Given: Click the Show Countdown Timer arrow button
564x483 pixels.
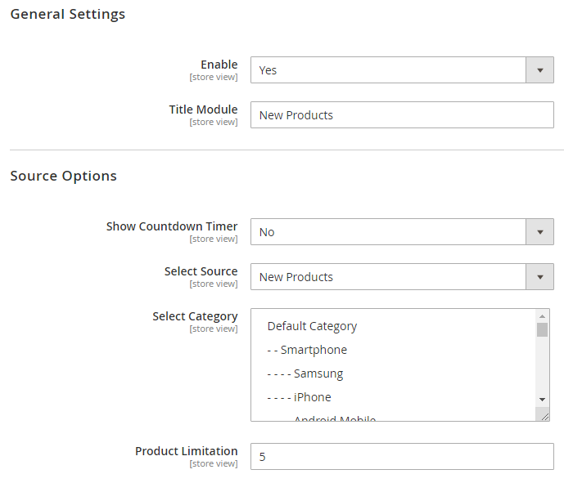Looking at the screenshot, I should coord(539,232).
